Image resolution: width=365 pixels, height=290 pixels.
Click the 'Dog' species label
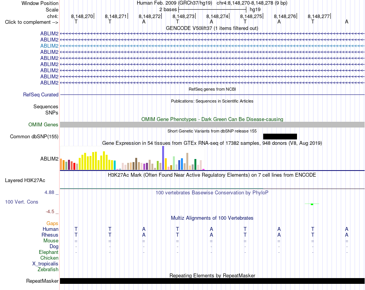(54, 247)
